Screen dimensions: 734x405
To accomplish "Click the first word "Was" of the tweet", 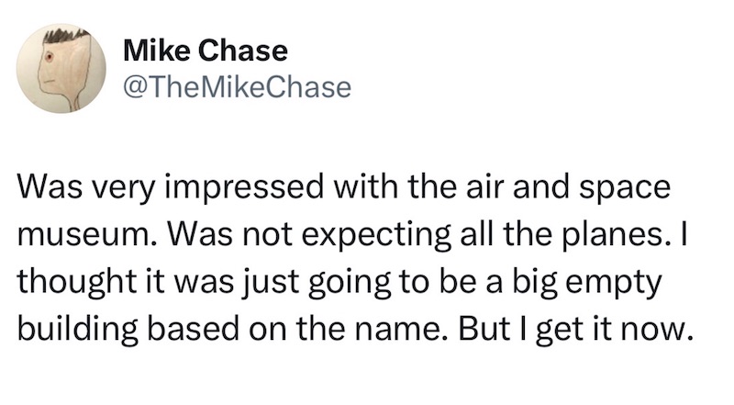I will 50,186.
